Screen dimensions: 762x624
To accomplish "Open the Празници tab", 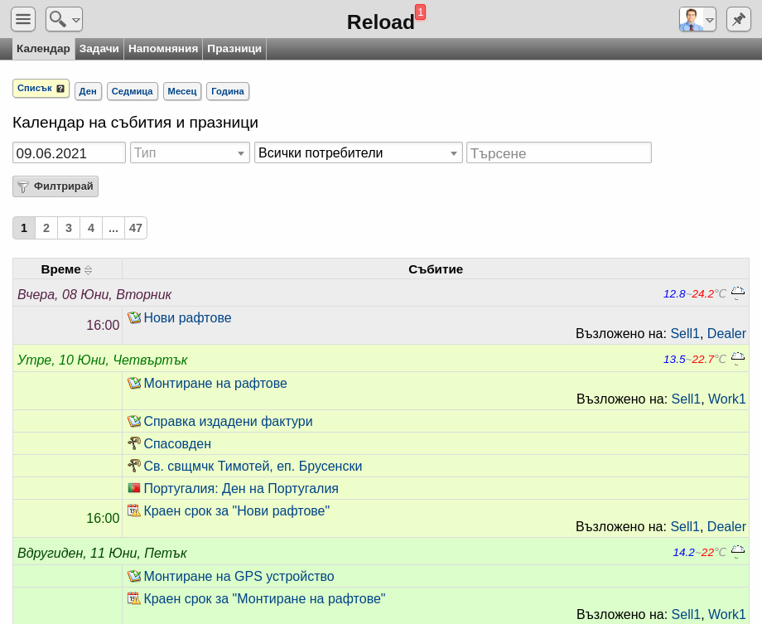I will click(234, 49).
